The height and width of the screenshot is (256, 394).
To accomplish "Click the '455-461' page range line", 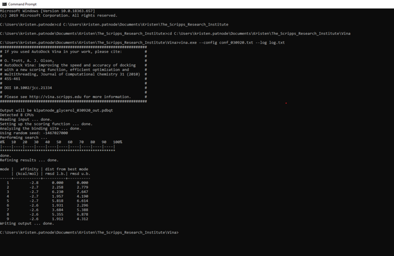I will (12, 79).
